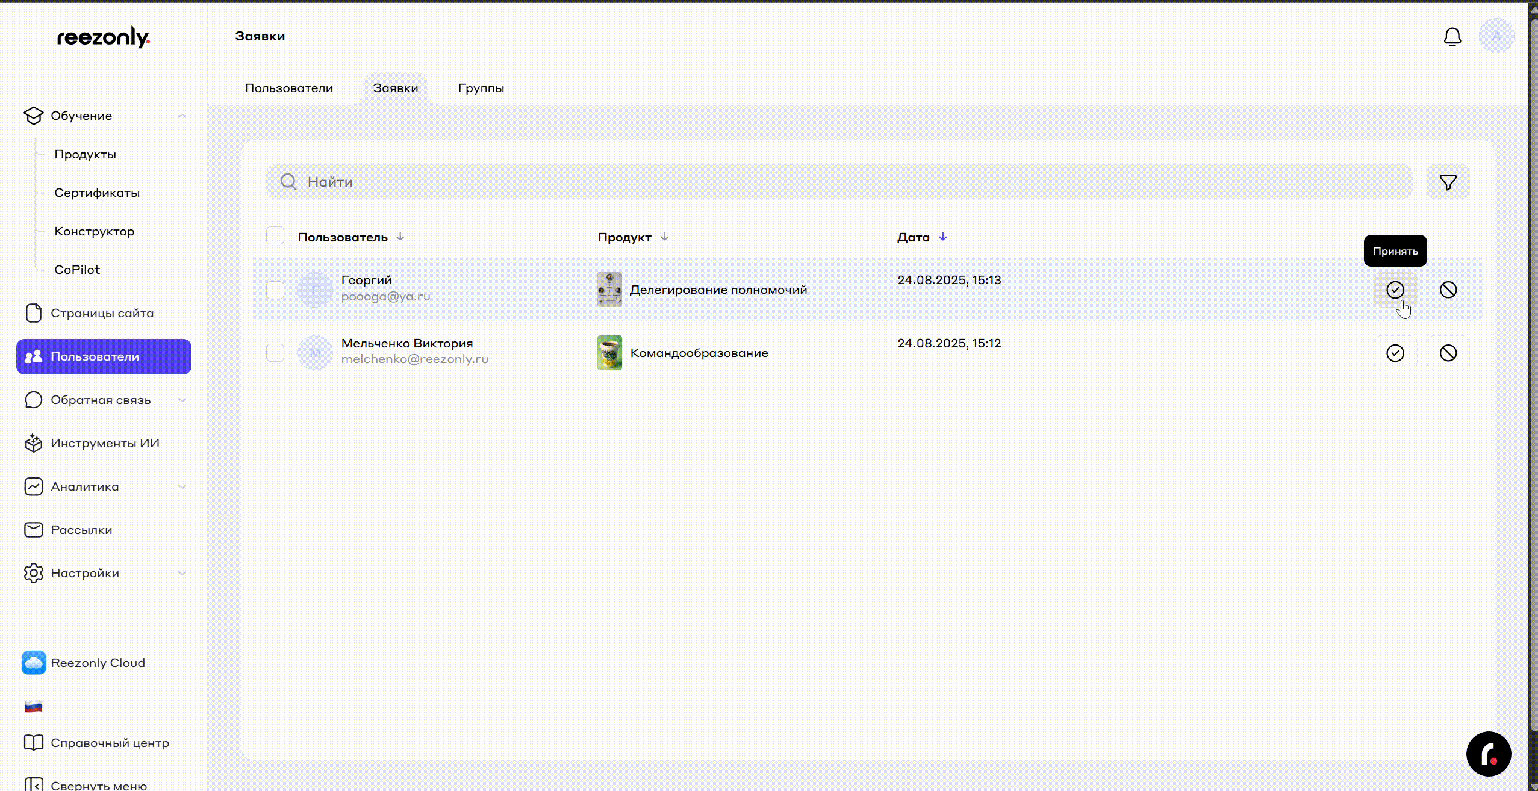The height and width of the screenshot is (791, 1538).
Task: Expand the Обратная связь section
Action: coord(182,400)
